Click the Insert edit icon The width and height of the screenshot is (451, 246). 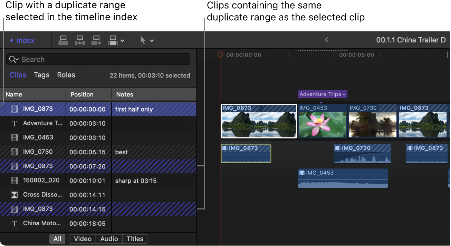(x=80, y=40)
